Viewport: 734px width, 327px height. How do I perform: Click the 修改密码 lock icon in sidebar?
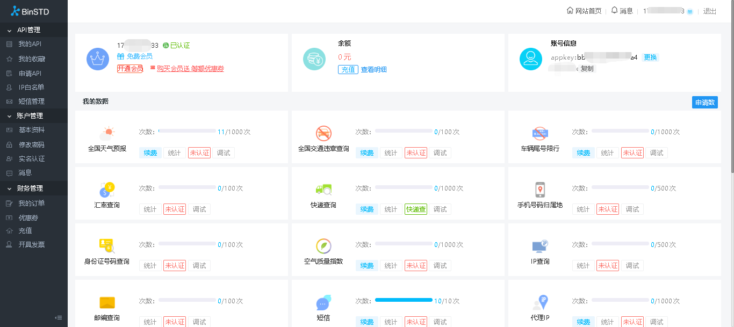tap(9, 145)
